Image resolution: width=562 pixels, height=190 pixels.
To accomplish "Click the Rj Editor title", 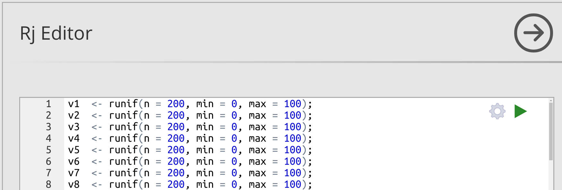I will pos(56,33).
